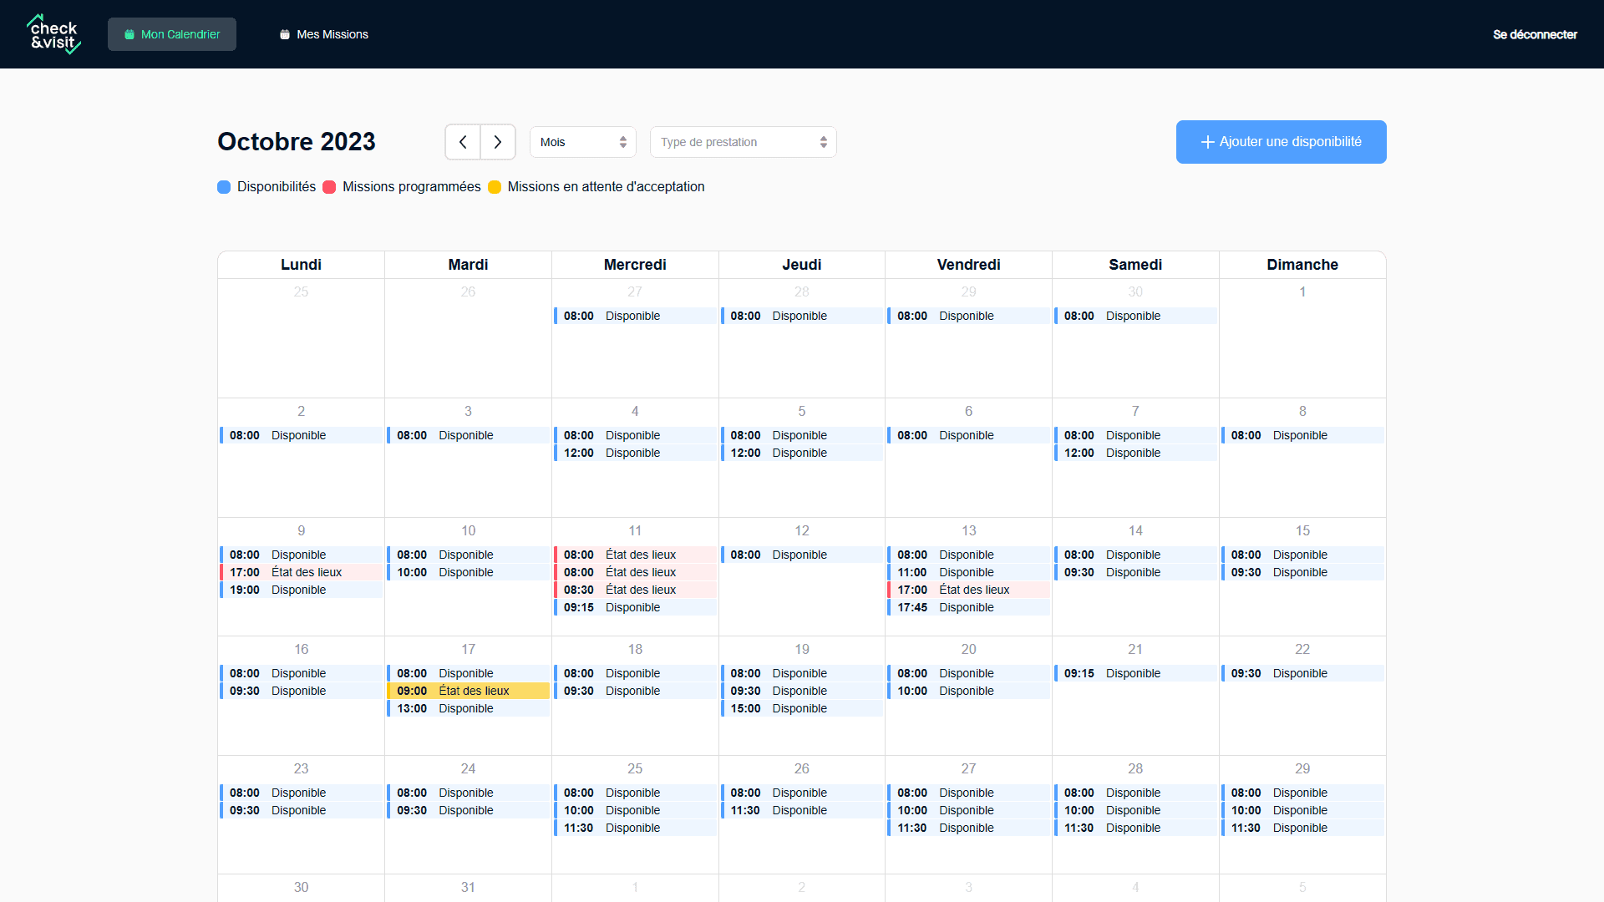Click day number 1 under Dimanche
The image size is (1604, 902).
[x=1302, y=291]
